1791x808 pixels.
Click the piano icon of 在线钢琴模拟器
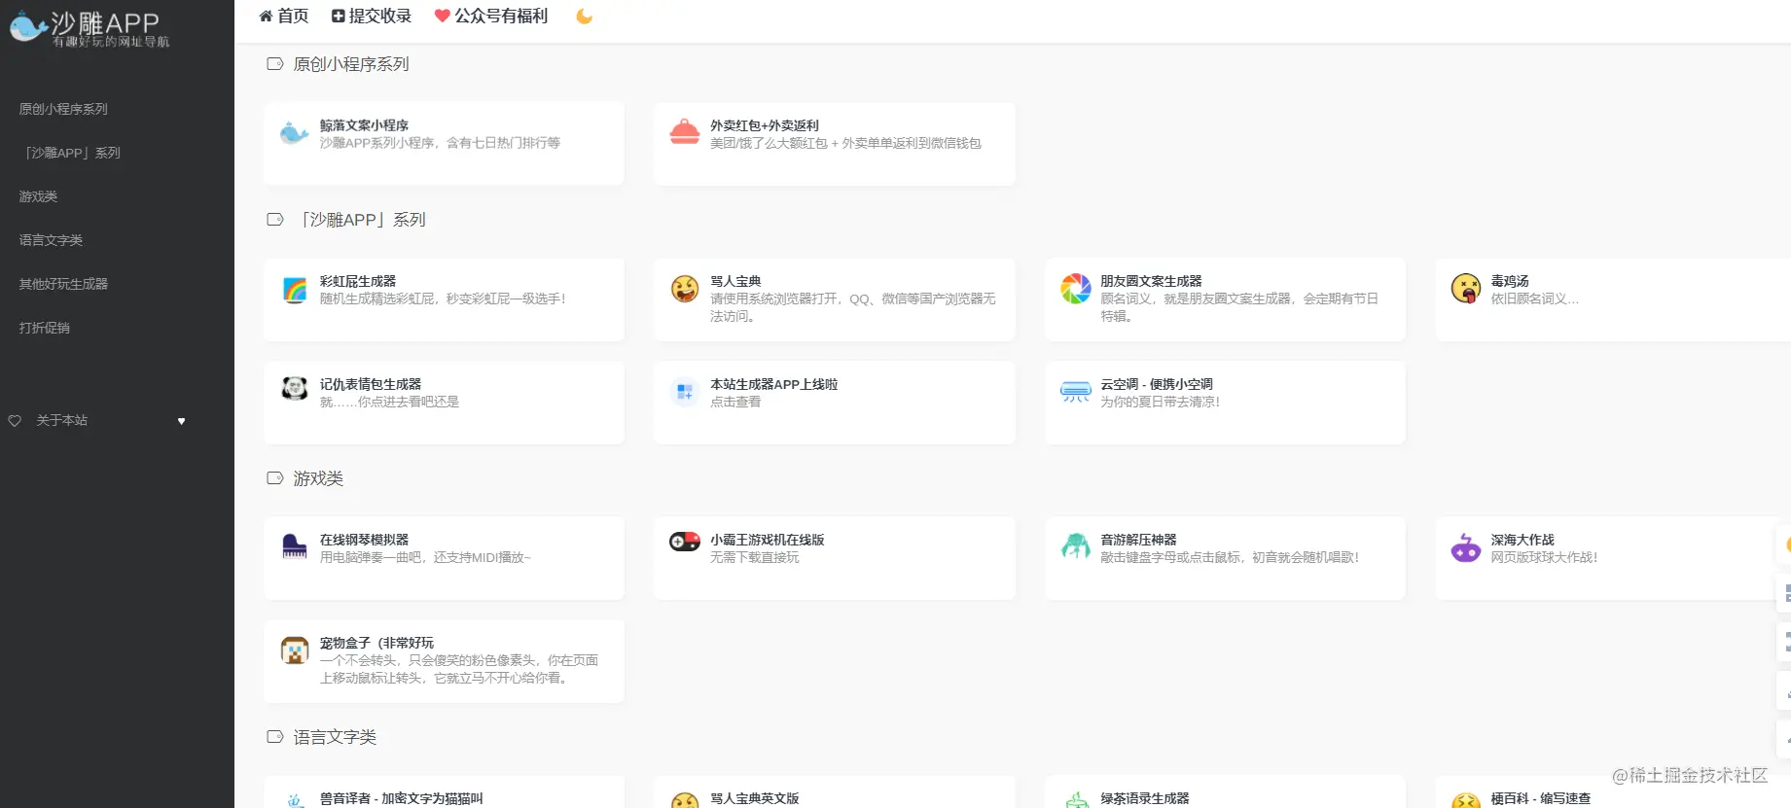[x=295, y=546]
